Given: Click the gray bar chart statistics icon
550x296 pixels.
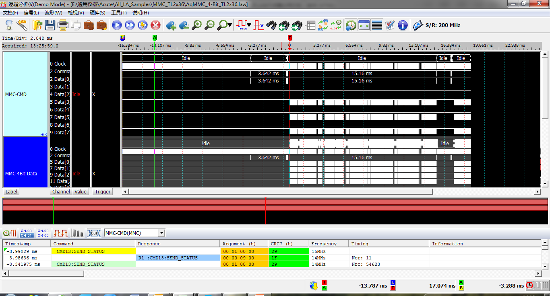Looking at the screenshot, I should [x=77, y=233].
